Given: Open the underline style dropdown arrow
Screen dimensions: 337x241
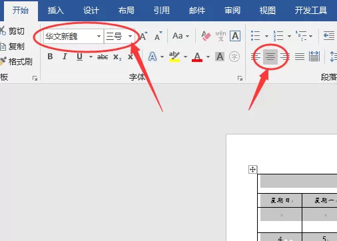Looking at the screenshot, I should (91, 57).
